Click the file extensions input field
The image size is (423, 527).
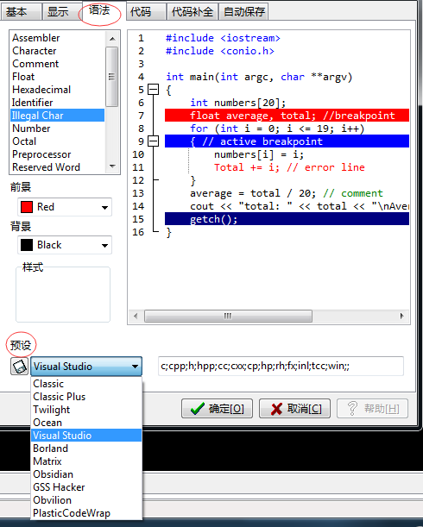tap(281, 366)
